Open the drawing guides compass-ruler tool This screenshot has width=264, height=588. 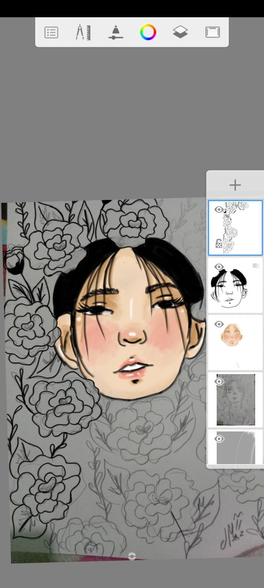tap(83, 32)
